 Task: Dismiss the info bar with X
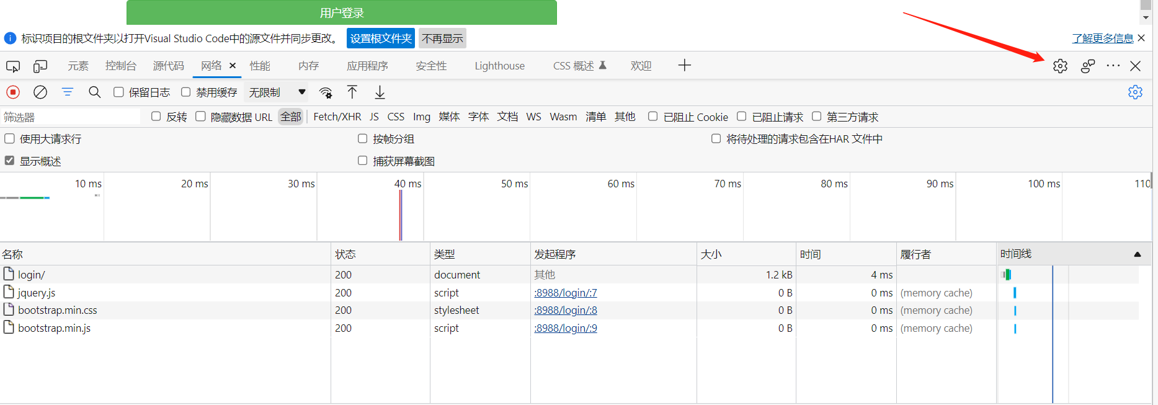(x=1141, y=38)
